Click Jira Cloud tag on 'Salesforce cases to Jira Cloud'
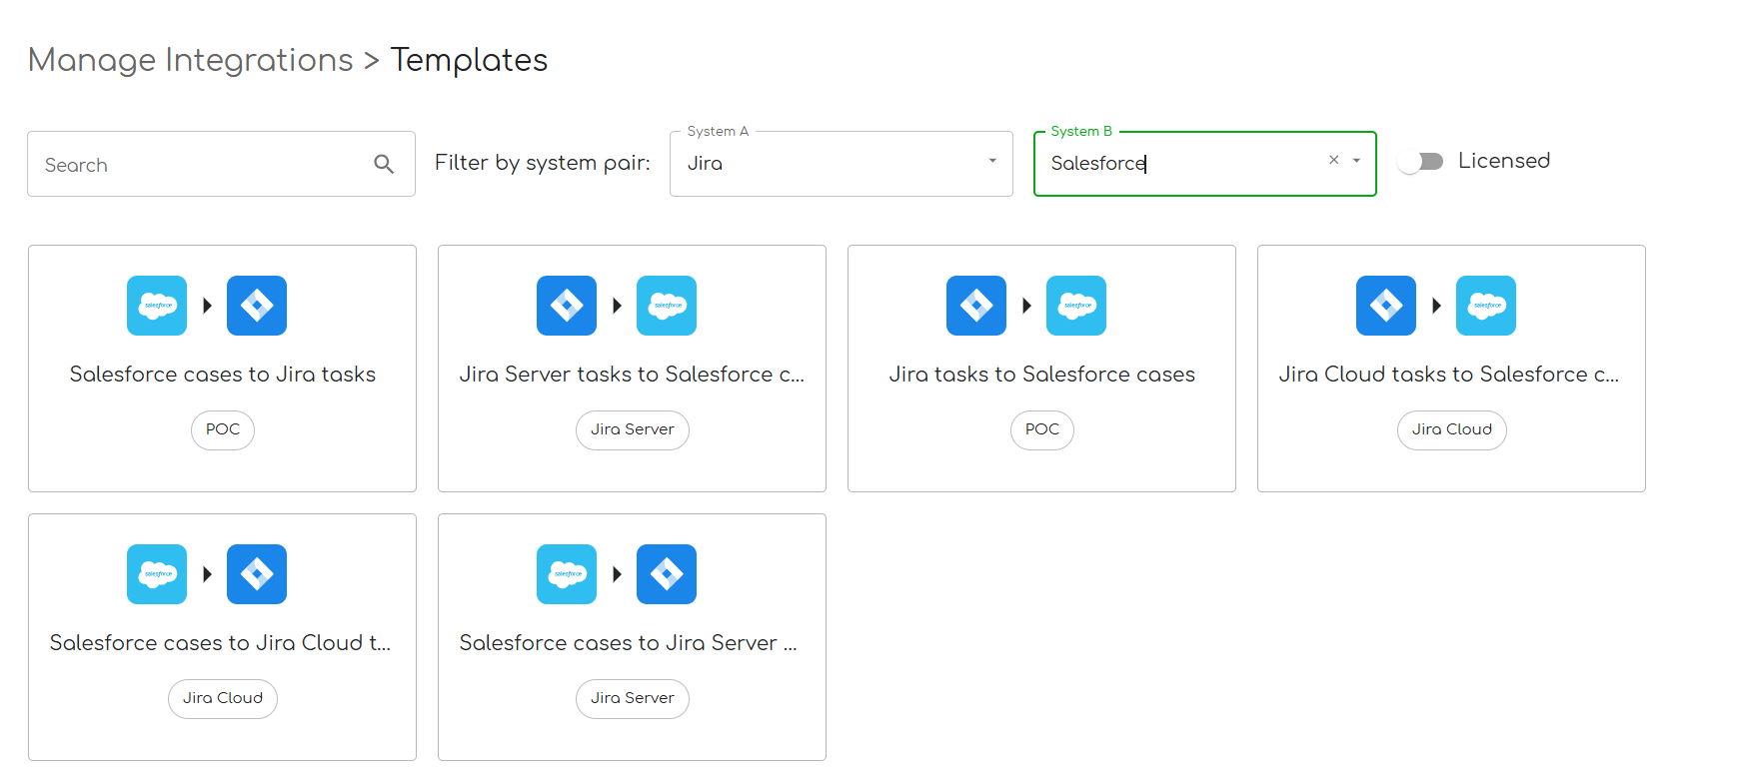The image size is (1742, 784). [x=223, y=699]
